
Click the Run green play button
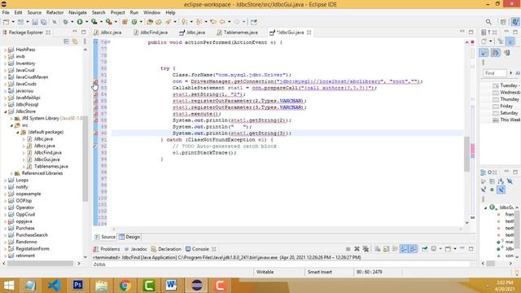click(80, 22)
